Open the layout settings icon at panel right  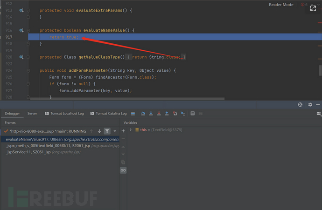pos(319,114)
